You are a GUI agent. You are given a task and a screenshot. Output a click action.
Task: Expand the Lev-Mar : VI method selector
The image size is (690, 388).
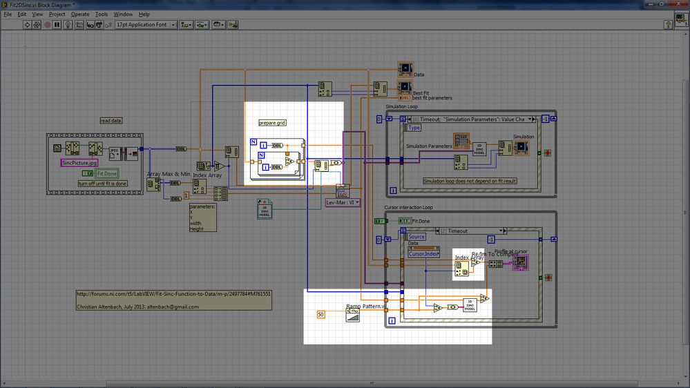343,202
